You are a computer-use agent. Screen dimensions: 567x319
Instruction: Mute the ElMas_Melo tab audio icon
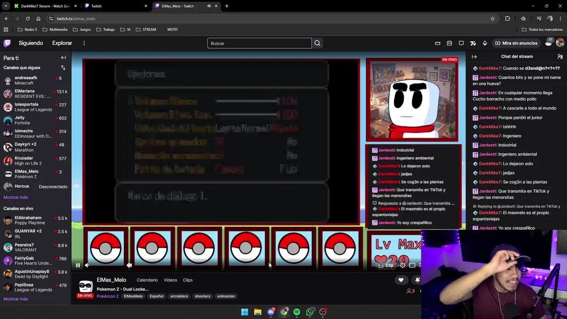tap(209, 6)
